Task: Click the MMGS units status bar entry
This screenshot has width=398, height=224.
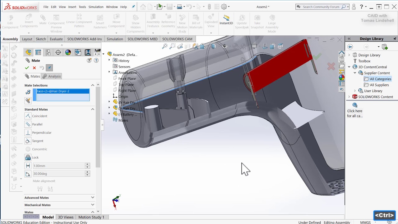Action: point(365,222)
